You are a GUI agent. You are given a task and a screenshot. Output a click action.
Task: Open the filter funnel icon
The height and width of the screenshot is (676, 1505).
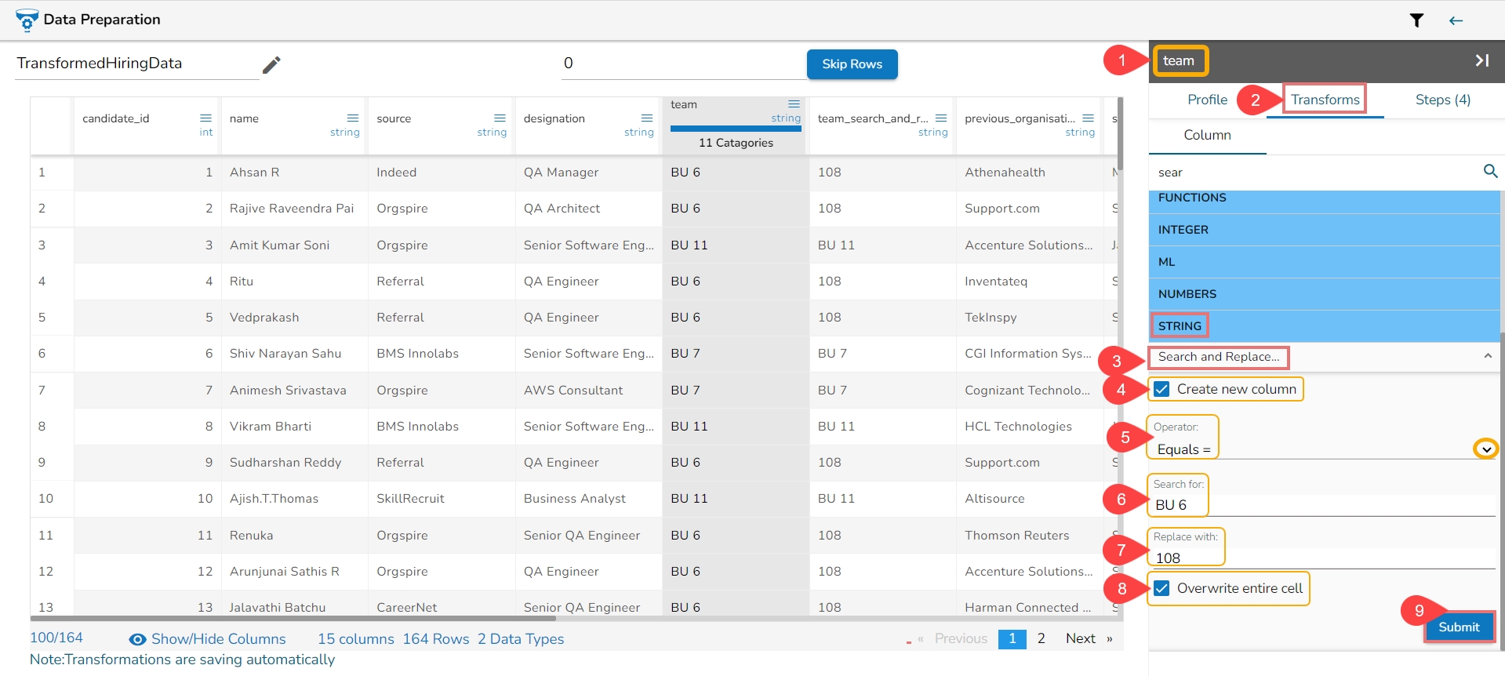click(1416, 20)
